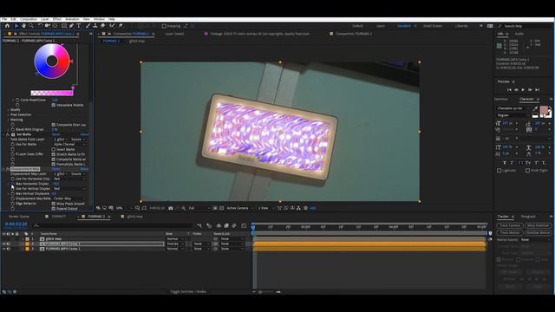Toggle the Stretch Matte to Fit checkbox
Viewport: 555px width, 312px height.
click(x=54, y=154)
